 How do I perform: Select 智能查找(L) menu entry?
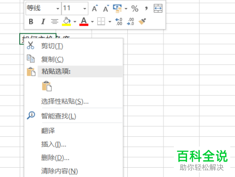(x=74, y=116)
